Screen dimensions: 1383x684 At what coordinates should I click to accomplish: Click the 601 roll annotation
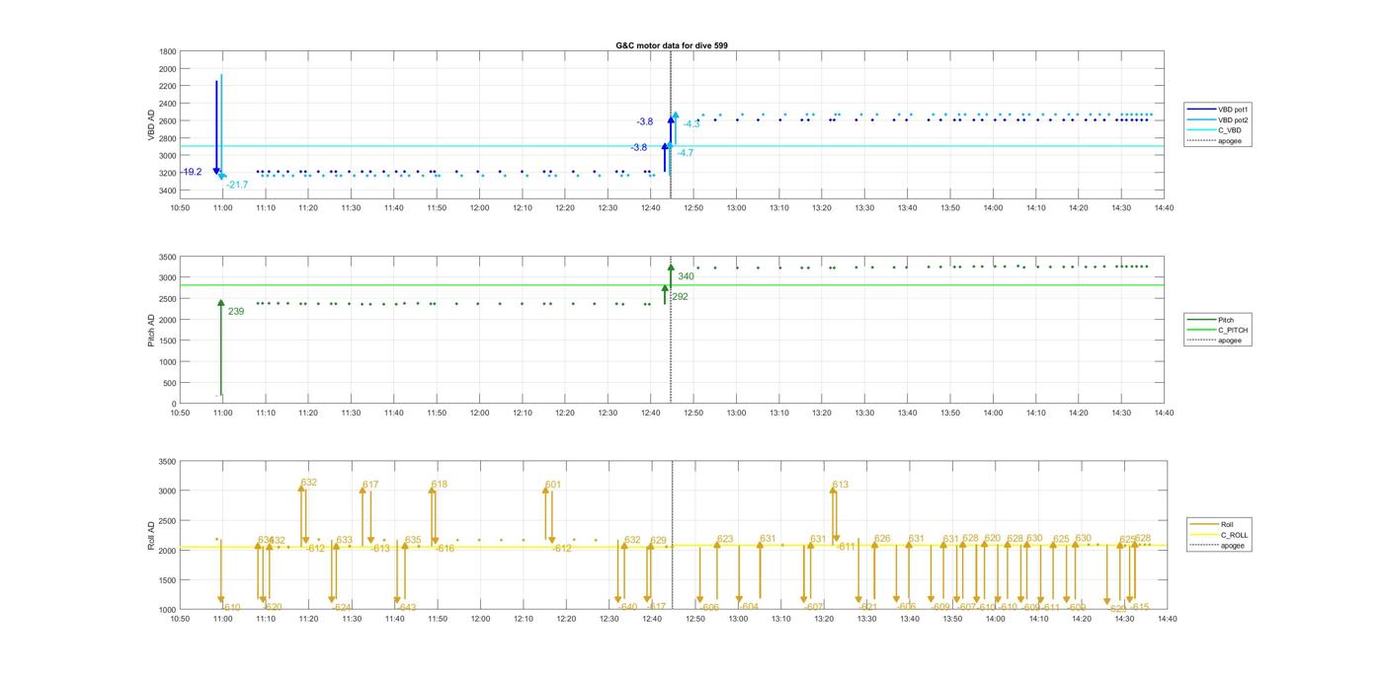click(553, 485)
